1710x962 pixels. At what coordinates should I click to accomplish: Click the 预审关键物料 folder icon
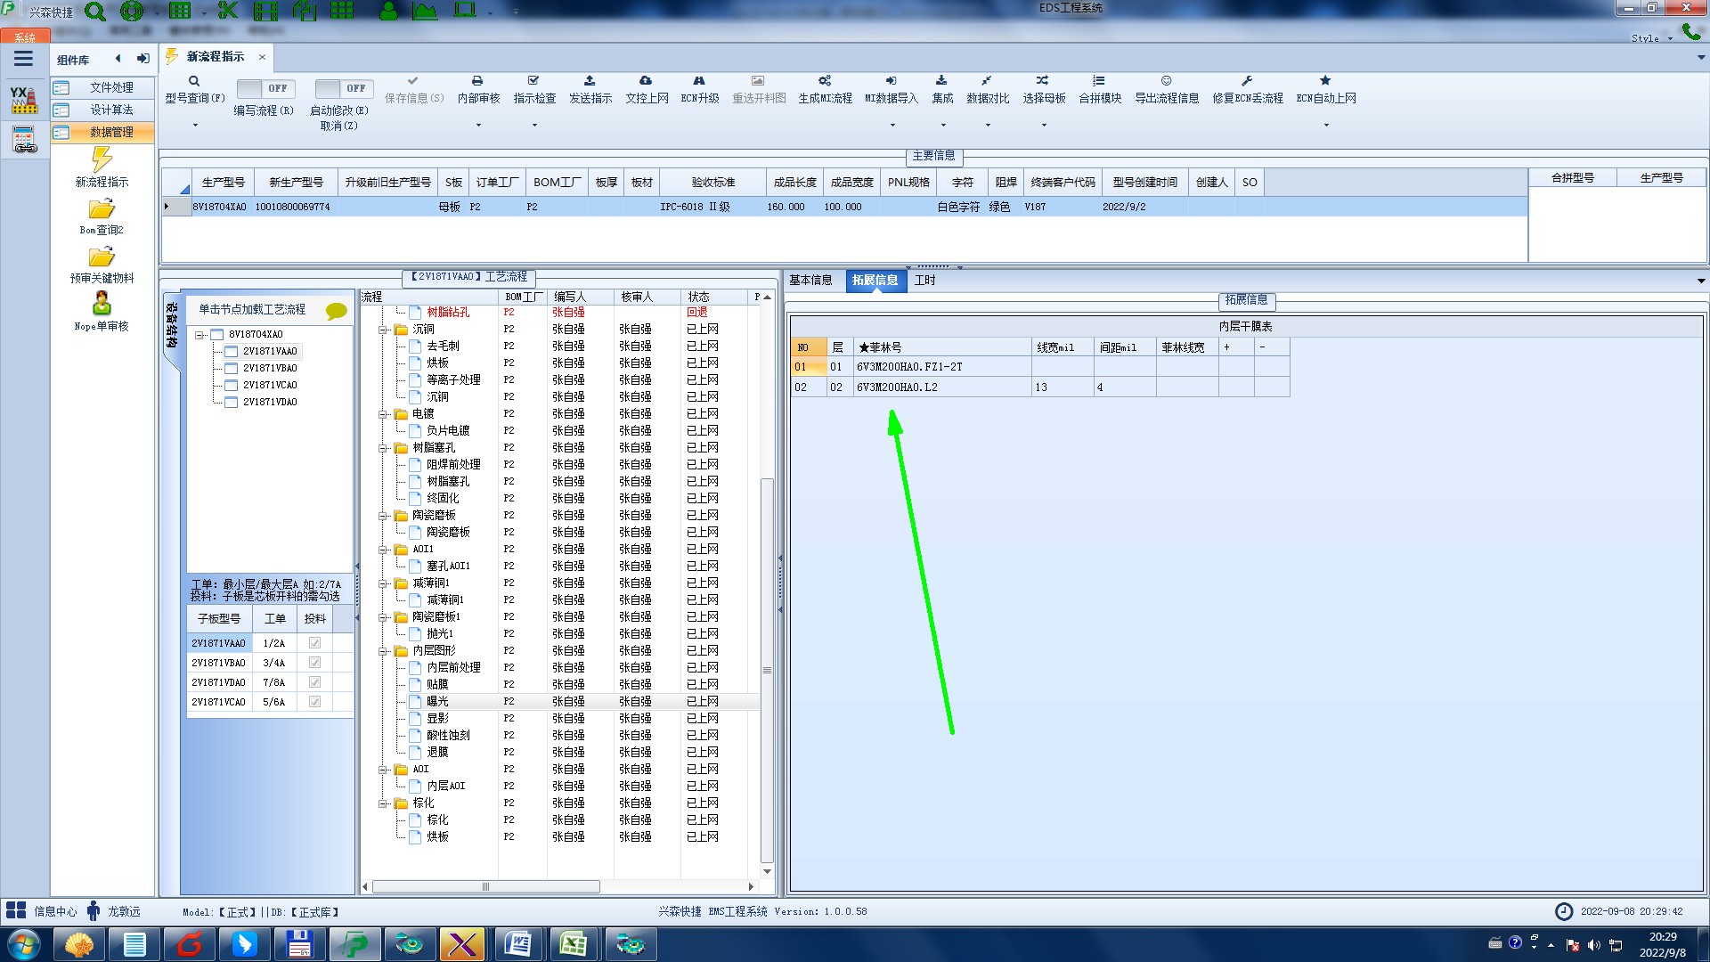point(102,257)
